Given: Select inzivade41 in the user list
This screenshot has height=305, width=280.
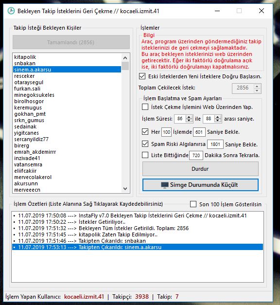Looking at the screenshot, I should 67,158.
